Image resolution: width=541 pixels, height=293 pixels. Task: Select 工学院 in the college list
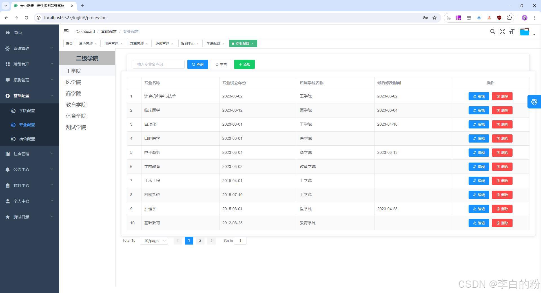click(x=87, y=71)
